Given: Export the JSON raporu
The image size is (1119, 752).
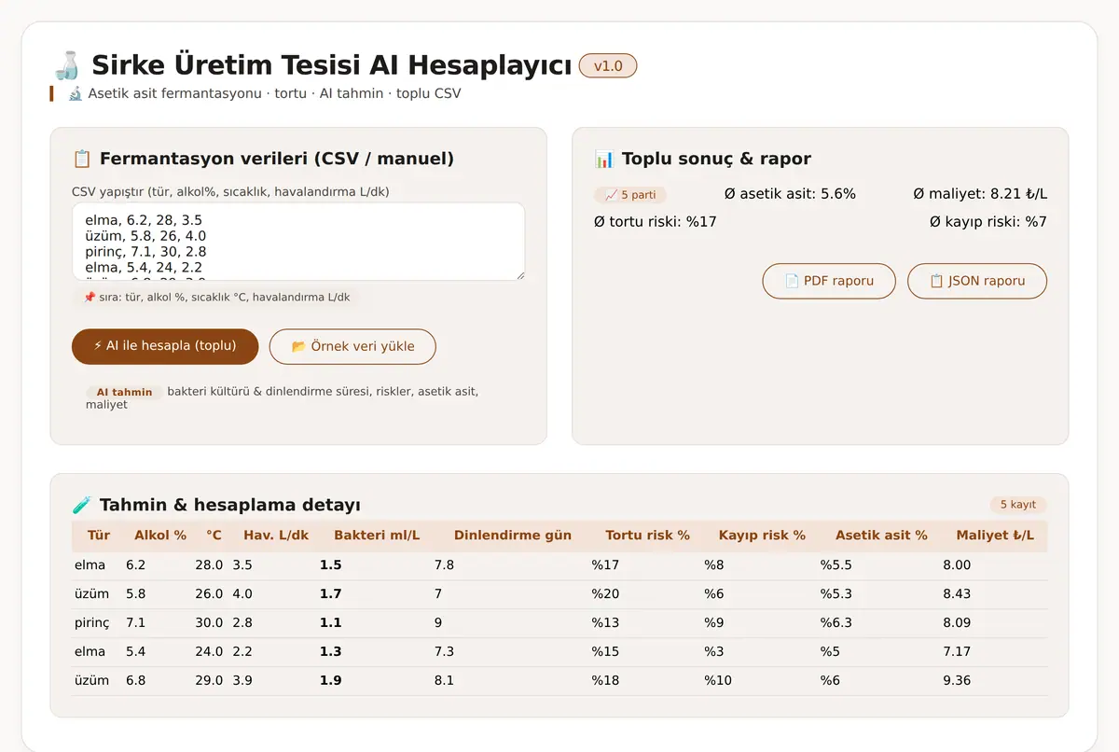Looking at the screenshot, I should point(977,281).
